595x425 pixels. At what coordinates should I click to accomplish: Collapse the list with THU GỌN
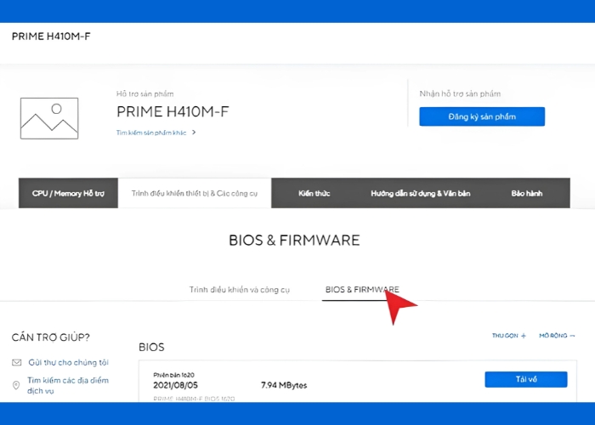pyautogui.click(x=509, y=336)
